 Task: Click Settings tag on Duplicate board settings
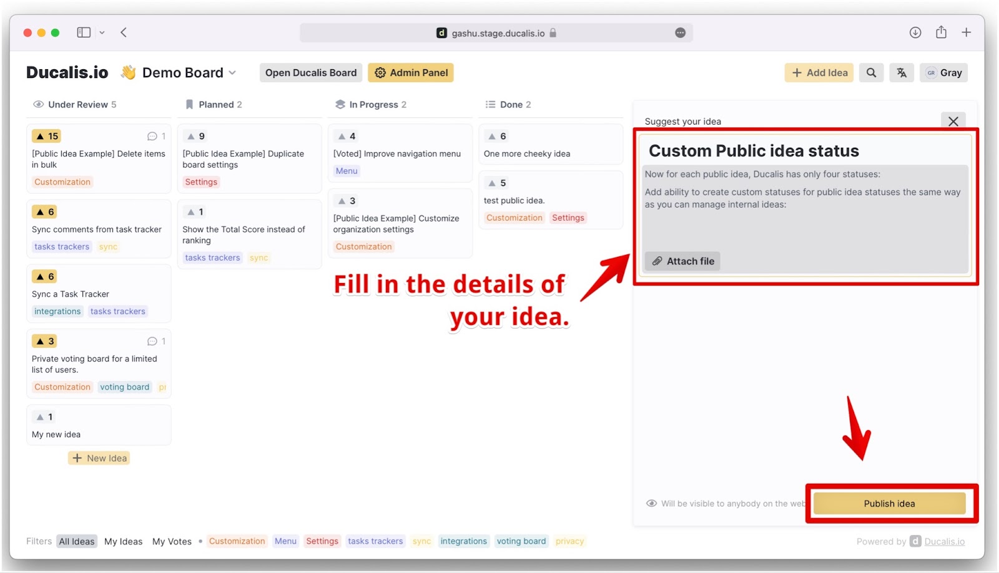click(201, 182)
